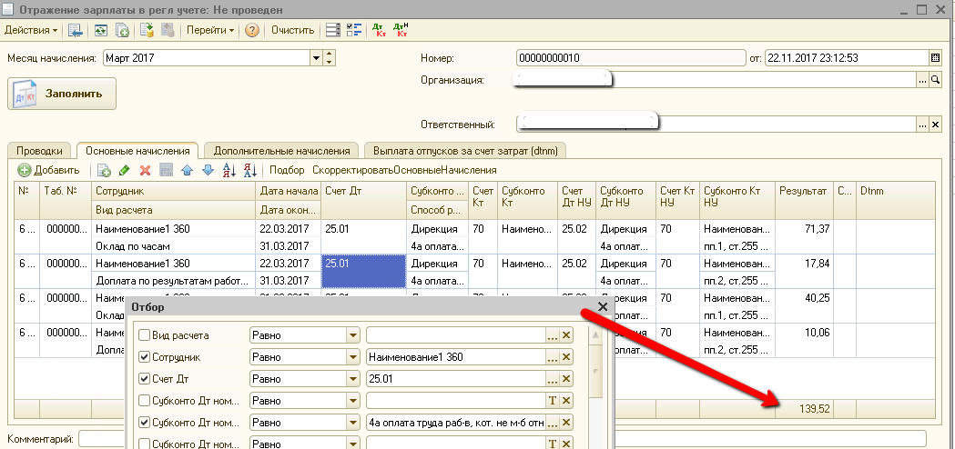Expand comparison dropdown for Сотрудник filter
Viewport: 955px width, 449px height.
353,357
